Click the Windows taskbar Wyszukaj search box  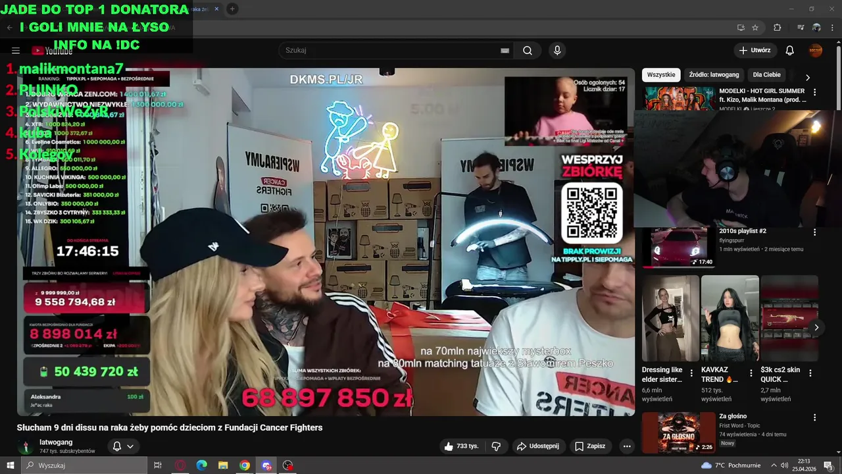pyautogui.click(x=84, y=465)
